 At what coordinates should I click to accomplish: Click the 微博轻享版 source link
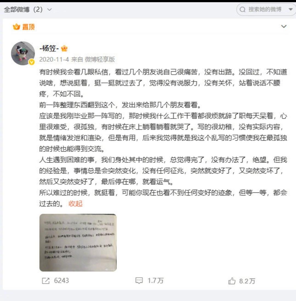(x=100, y=59)
